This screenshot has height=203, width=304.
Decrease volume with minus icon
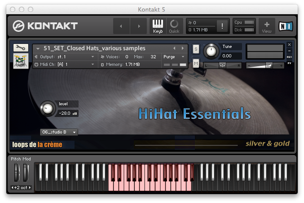tap(249, 66)
